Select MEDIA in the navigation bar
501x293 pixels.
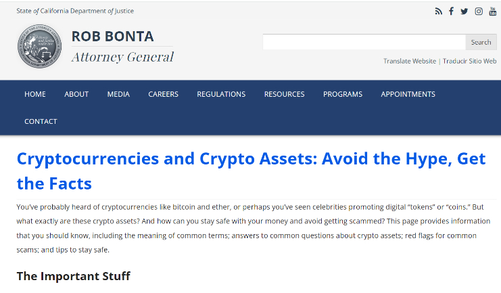point(118,94)
